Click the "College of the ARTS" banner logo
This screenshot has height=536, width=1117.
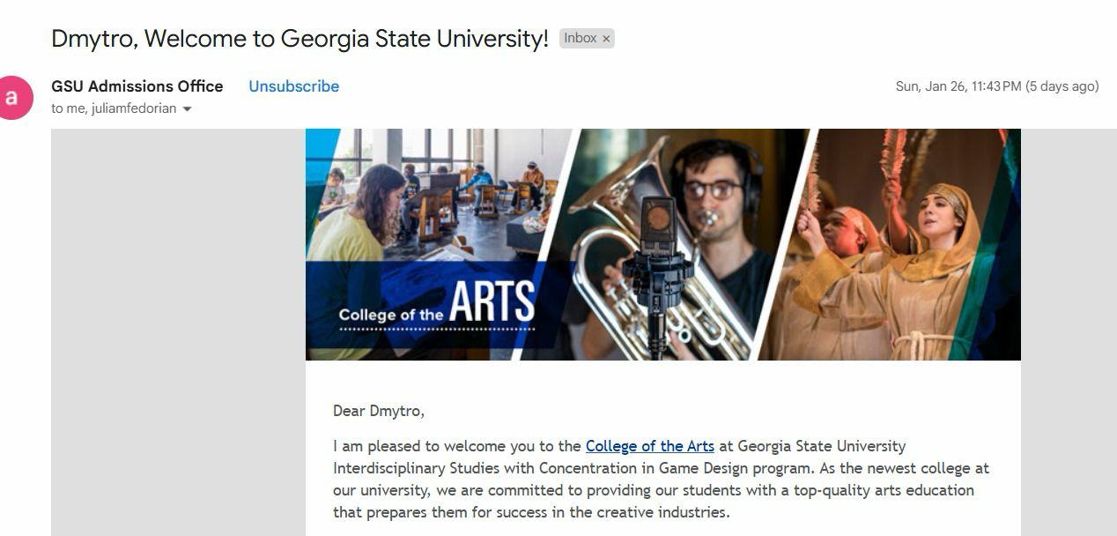pos(437,305)
